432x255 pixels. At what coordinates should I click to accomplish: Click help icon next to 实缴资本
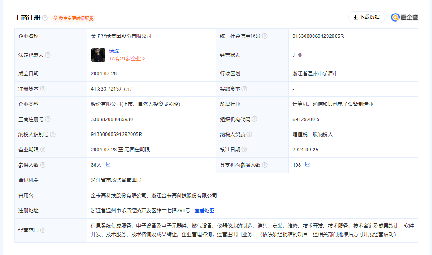click(x=244, y=89)
